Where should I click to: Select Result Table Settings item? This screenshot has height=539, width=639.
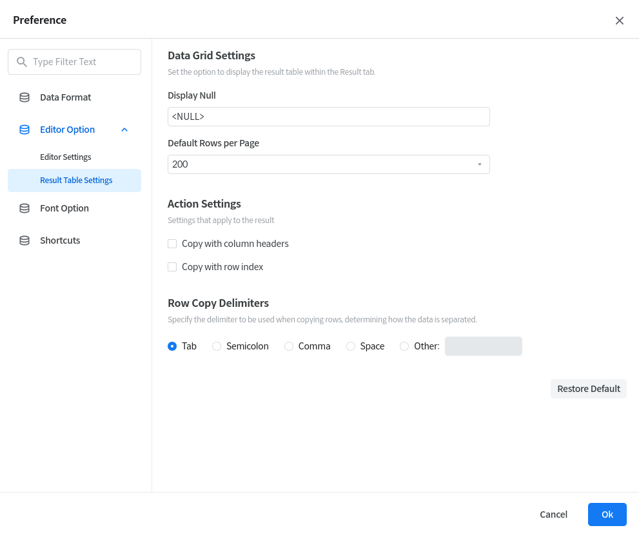point(76,181)
